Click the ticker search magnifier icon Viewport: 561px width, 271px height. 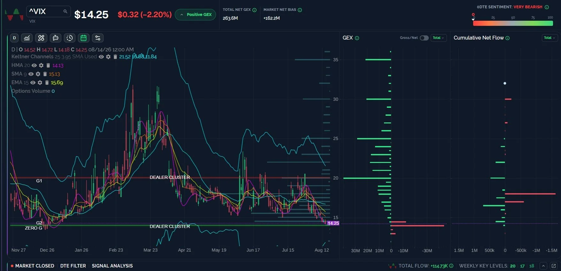coord(65,11)
